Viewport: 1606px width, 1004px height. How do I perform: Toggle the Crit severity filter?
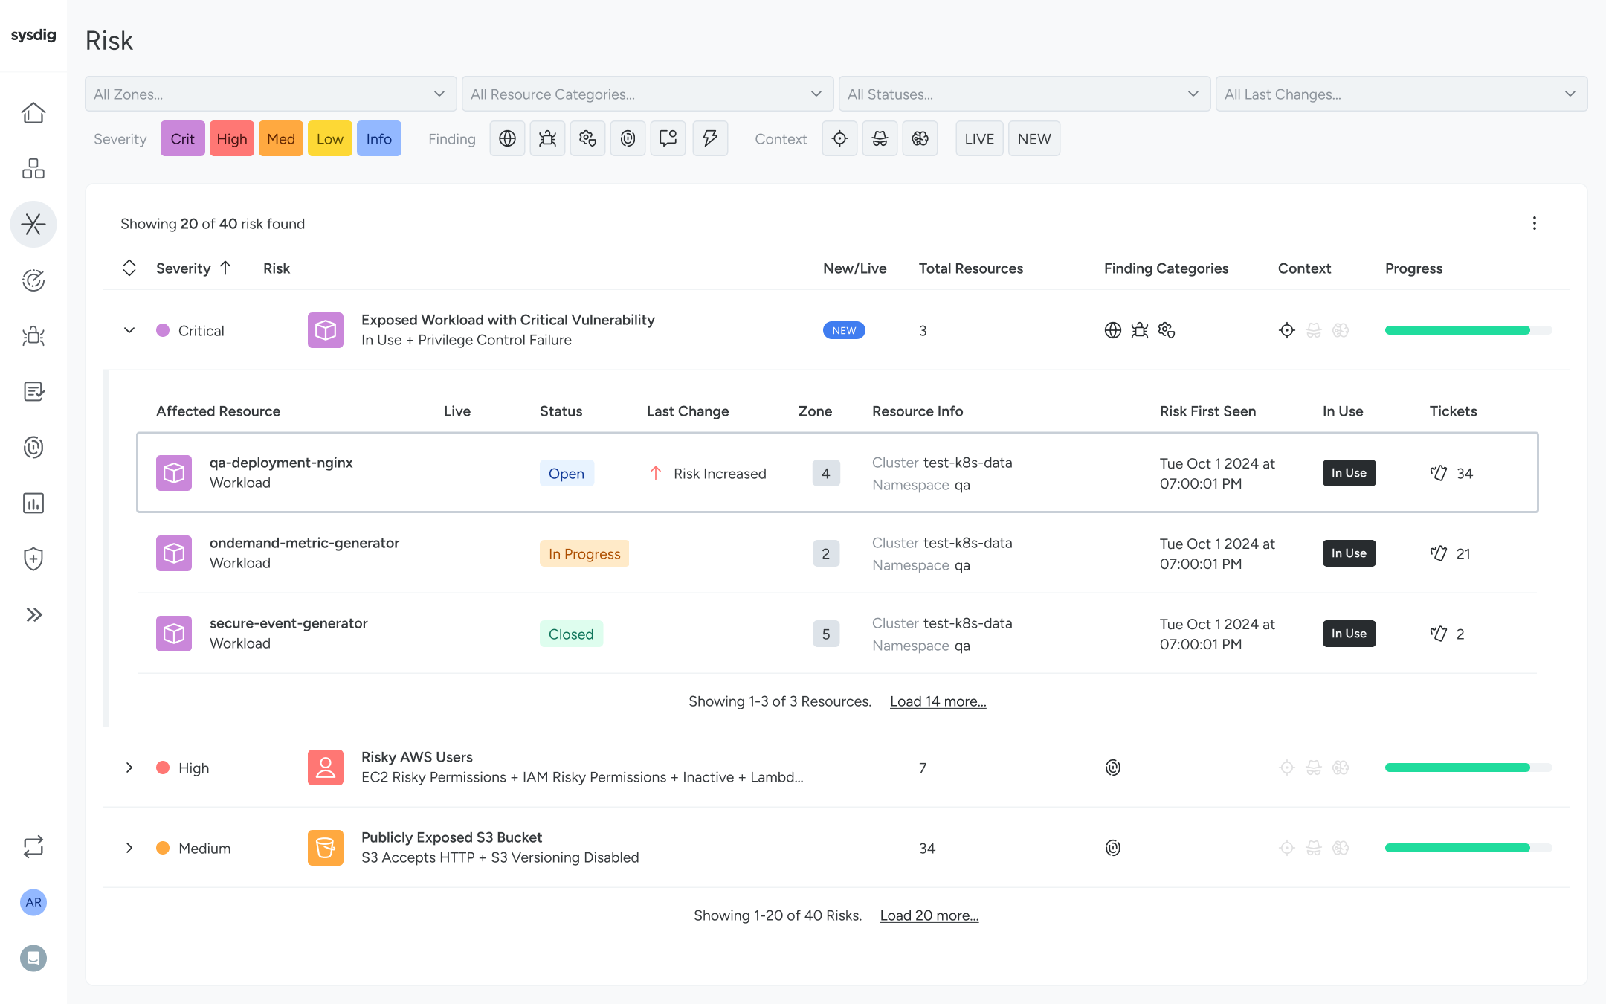click(182, 138)
